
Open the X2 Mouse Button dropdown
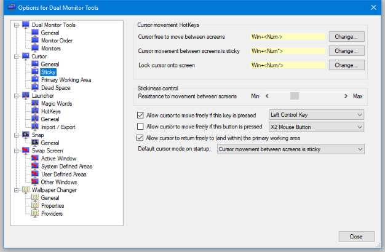click(x=316, y=127)
